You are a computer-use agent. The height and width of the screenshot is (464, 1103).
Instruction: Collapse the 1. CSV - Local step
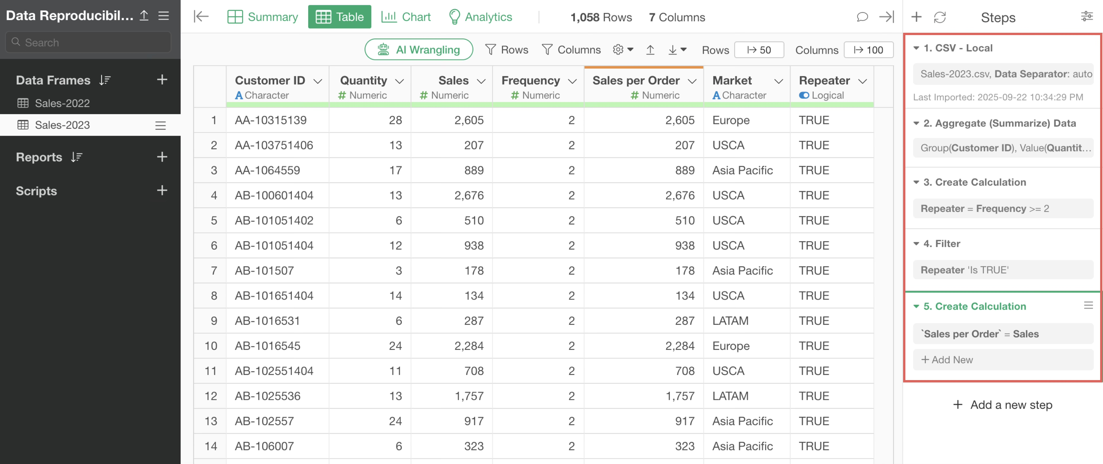click(x=916, y=48)
